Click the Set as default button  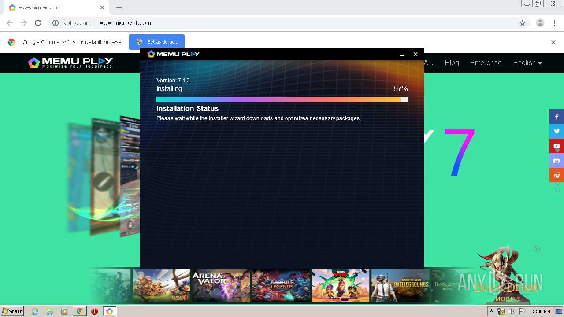pyautogui.click(x=156, y=42)
